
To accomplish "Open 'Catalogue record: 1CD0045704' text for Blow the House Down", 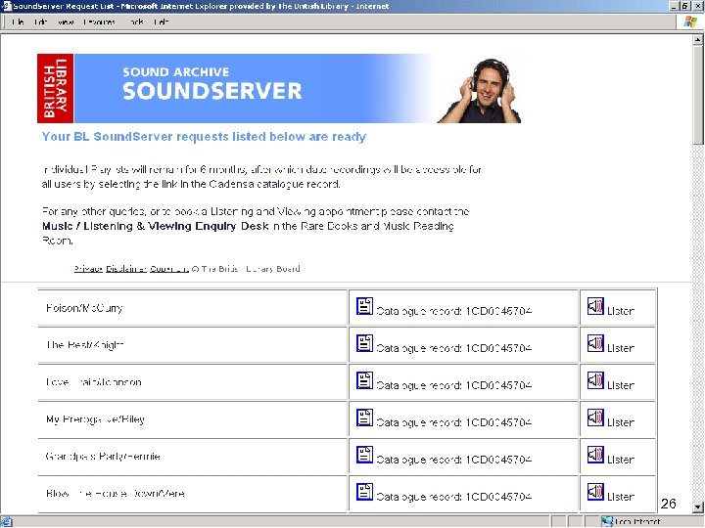I will (454, 497).
